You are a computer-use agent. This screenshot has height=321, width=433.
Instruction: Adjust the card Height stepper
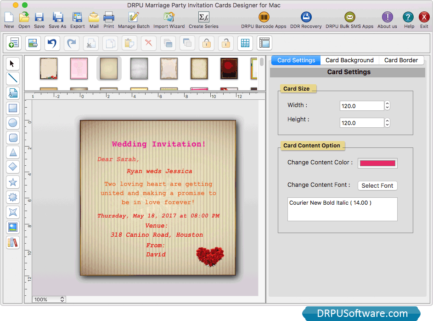[x=387, y=123]
